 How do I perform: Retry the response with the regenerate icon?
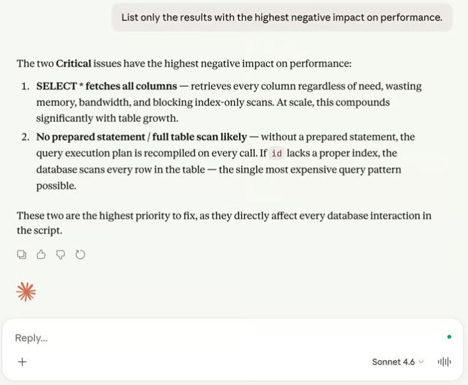[x=81, y=255]
